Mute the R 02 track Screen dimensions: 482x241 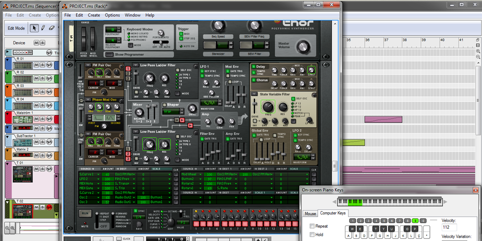pyautogui.click(x=36, y=79)
